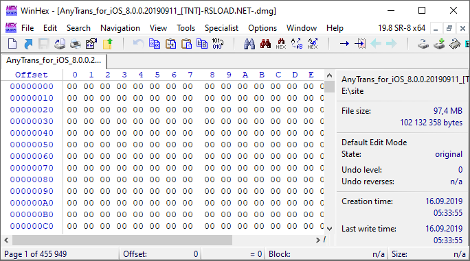This screenshot has height=261, width=470.
Task: Click the Undo arrow icon
Action: pyautogui.click(x=138, y=44)
